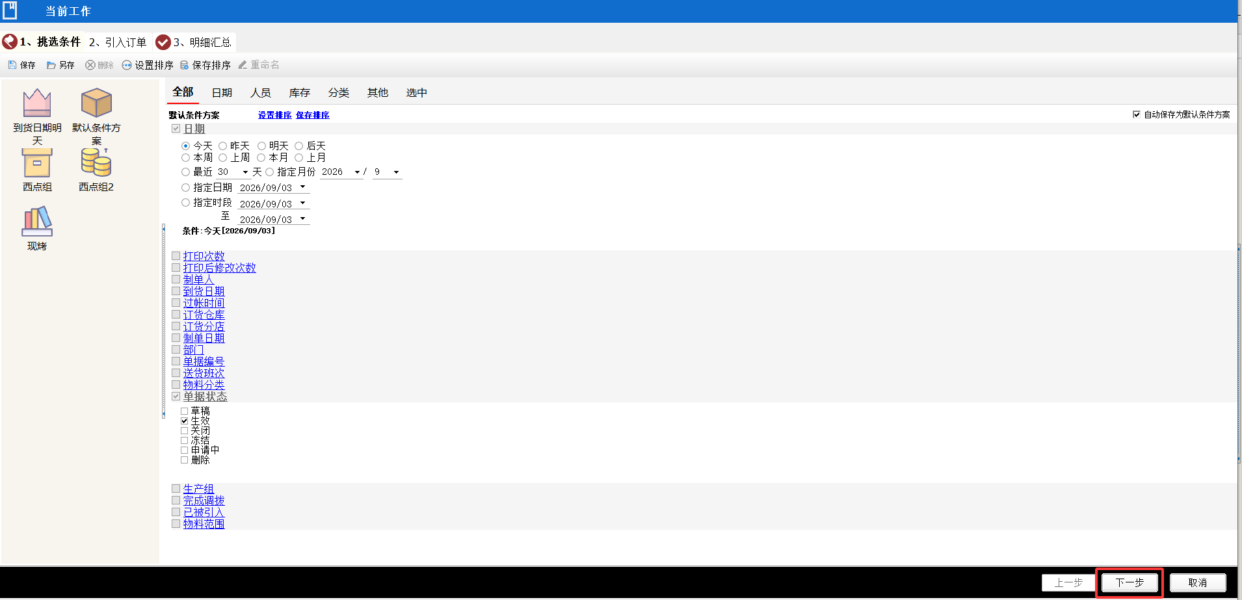Click the 取消 button
Image resolution: width=1242 pixels, height=600 pixels.
pos(1198,582)
